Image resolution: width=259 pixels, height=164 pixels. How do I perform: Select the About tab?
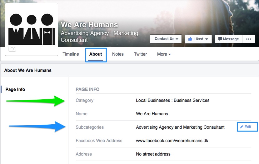pyautogui.click(x=96, y=54)
